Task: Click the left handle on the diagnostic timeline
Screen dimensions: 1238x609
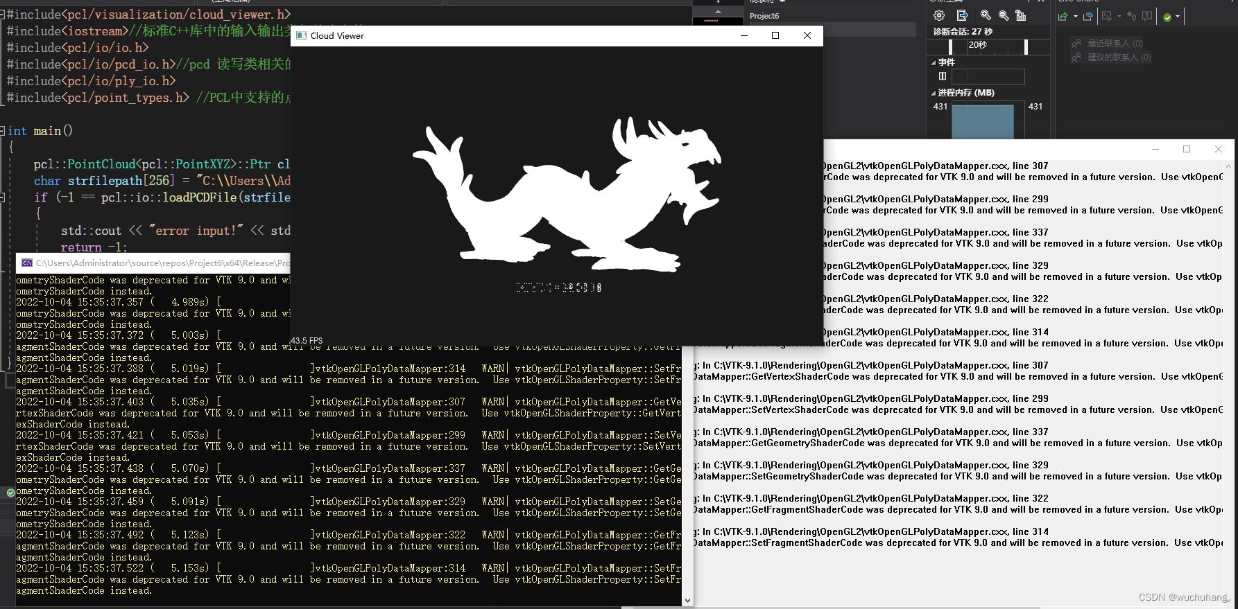Action: [950, 46]
